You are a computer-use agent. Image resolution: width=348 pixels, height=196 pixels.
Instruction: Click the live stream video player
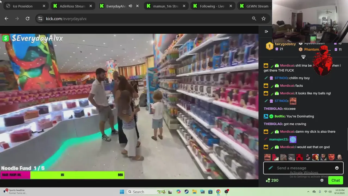point(129,106)
